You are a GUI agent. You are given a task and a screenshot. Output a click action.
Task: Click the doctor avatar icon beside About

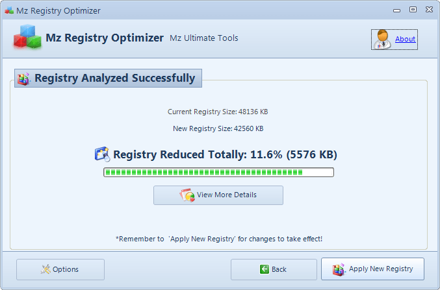coord(382,40)
